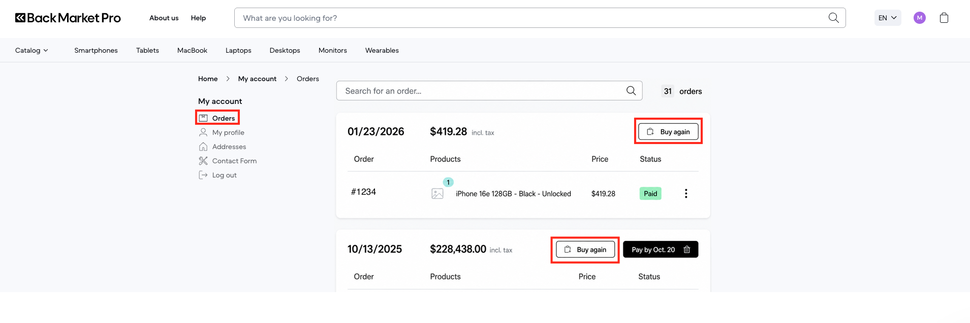970x323 pixels.
Task: Click the trash icon in Pay by Oct. 20
Action: [x=686, y=249]
